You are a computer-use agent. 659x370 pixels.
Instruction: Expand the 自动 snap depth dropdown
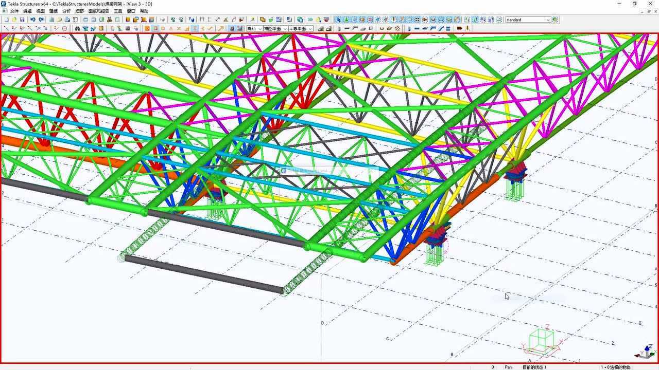tap(254, 28)
